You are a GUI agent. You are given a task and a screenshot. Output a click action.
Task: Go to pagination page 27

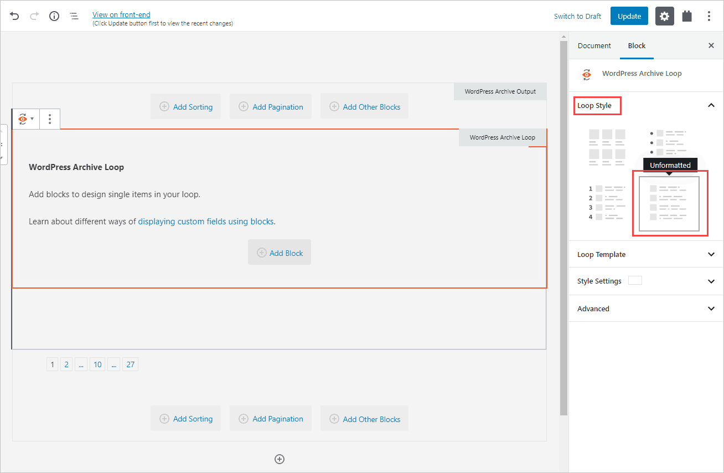130,364
